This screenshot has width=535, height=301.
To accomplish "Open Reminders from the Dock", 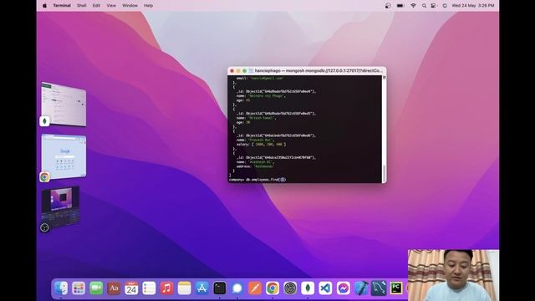I will [x=149, y=288].
